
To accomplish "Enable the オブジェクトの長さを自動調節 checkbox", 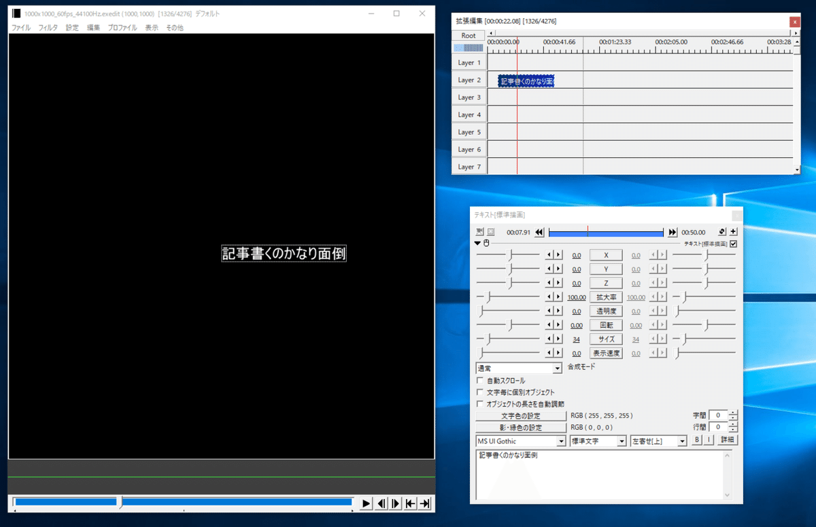I will click(x=480, y=404).
